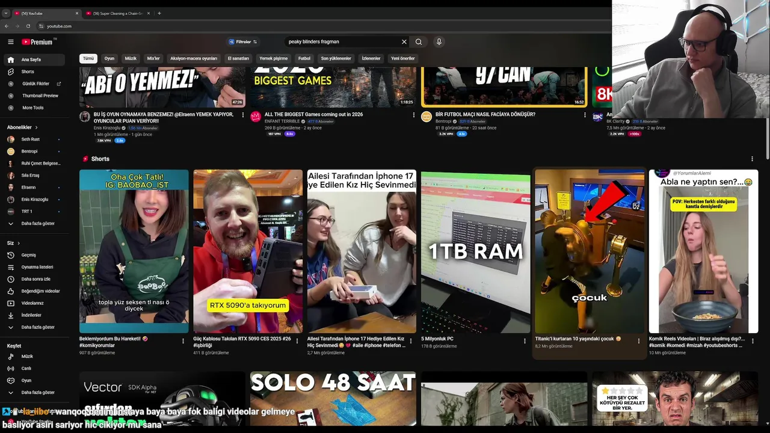Select the Yemek pişirme chip
The height and width of the screenshot is (433, 770).
(274, 58)
